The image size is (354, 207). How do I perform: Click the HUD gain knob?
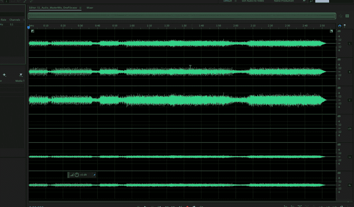(77, 175)
